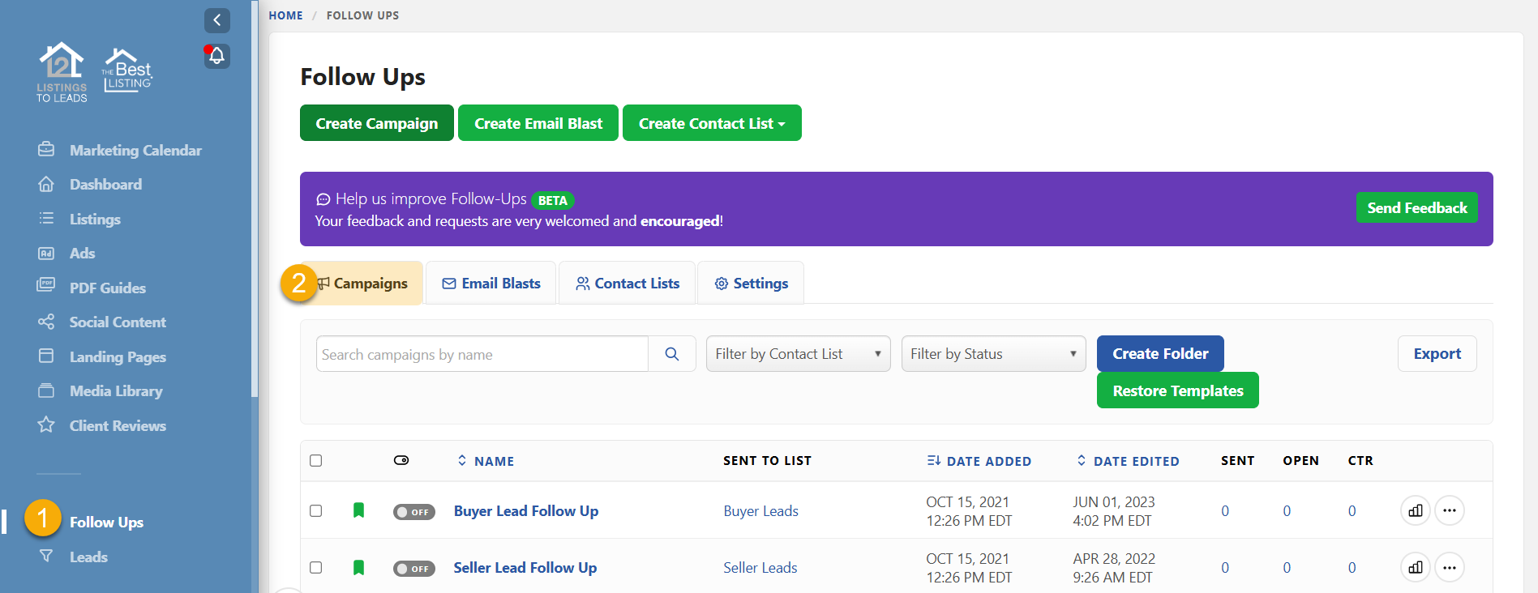Open the Settings tab
Image resolution: width=1538 pixels, height=593 pixels.
pyautogui.click(x=751, y=284)
